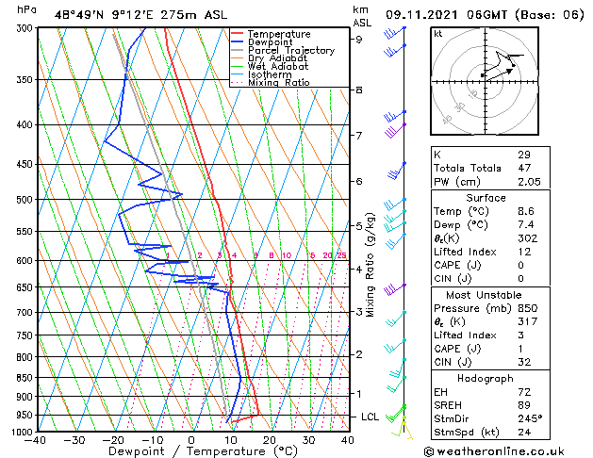Screen dimensions: 593x458
Task: Click the PW (cm) value 2.05
Action: tap(529, 182)
